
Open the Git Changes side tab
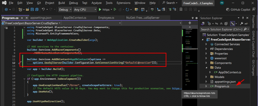(x=254, y=68)
